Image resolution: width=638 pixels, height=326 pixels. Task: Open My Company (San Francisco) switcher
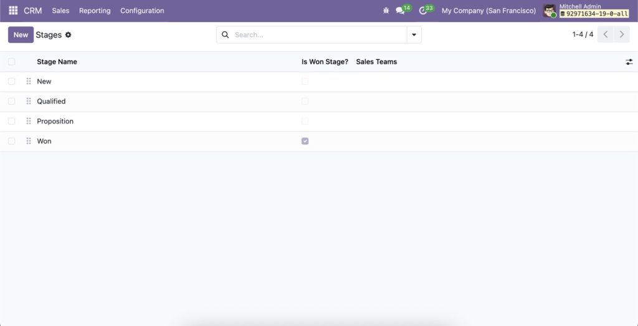(488, 11)
